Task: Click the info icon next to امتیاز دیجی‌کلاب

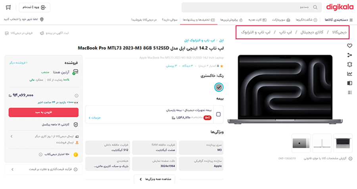Action: tap(40, 155)
